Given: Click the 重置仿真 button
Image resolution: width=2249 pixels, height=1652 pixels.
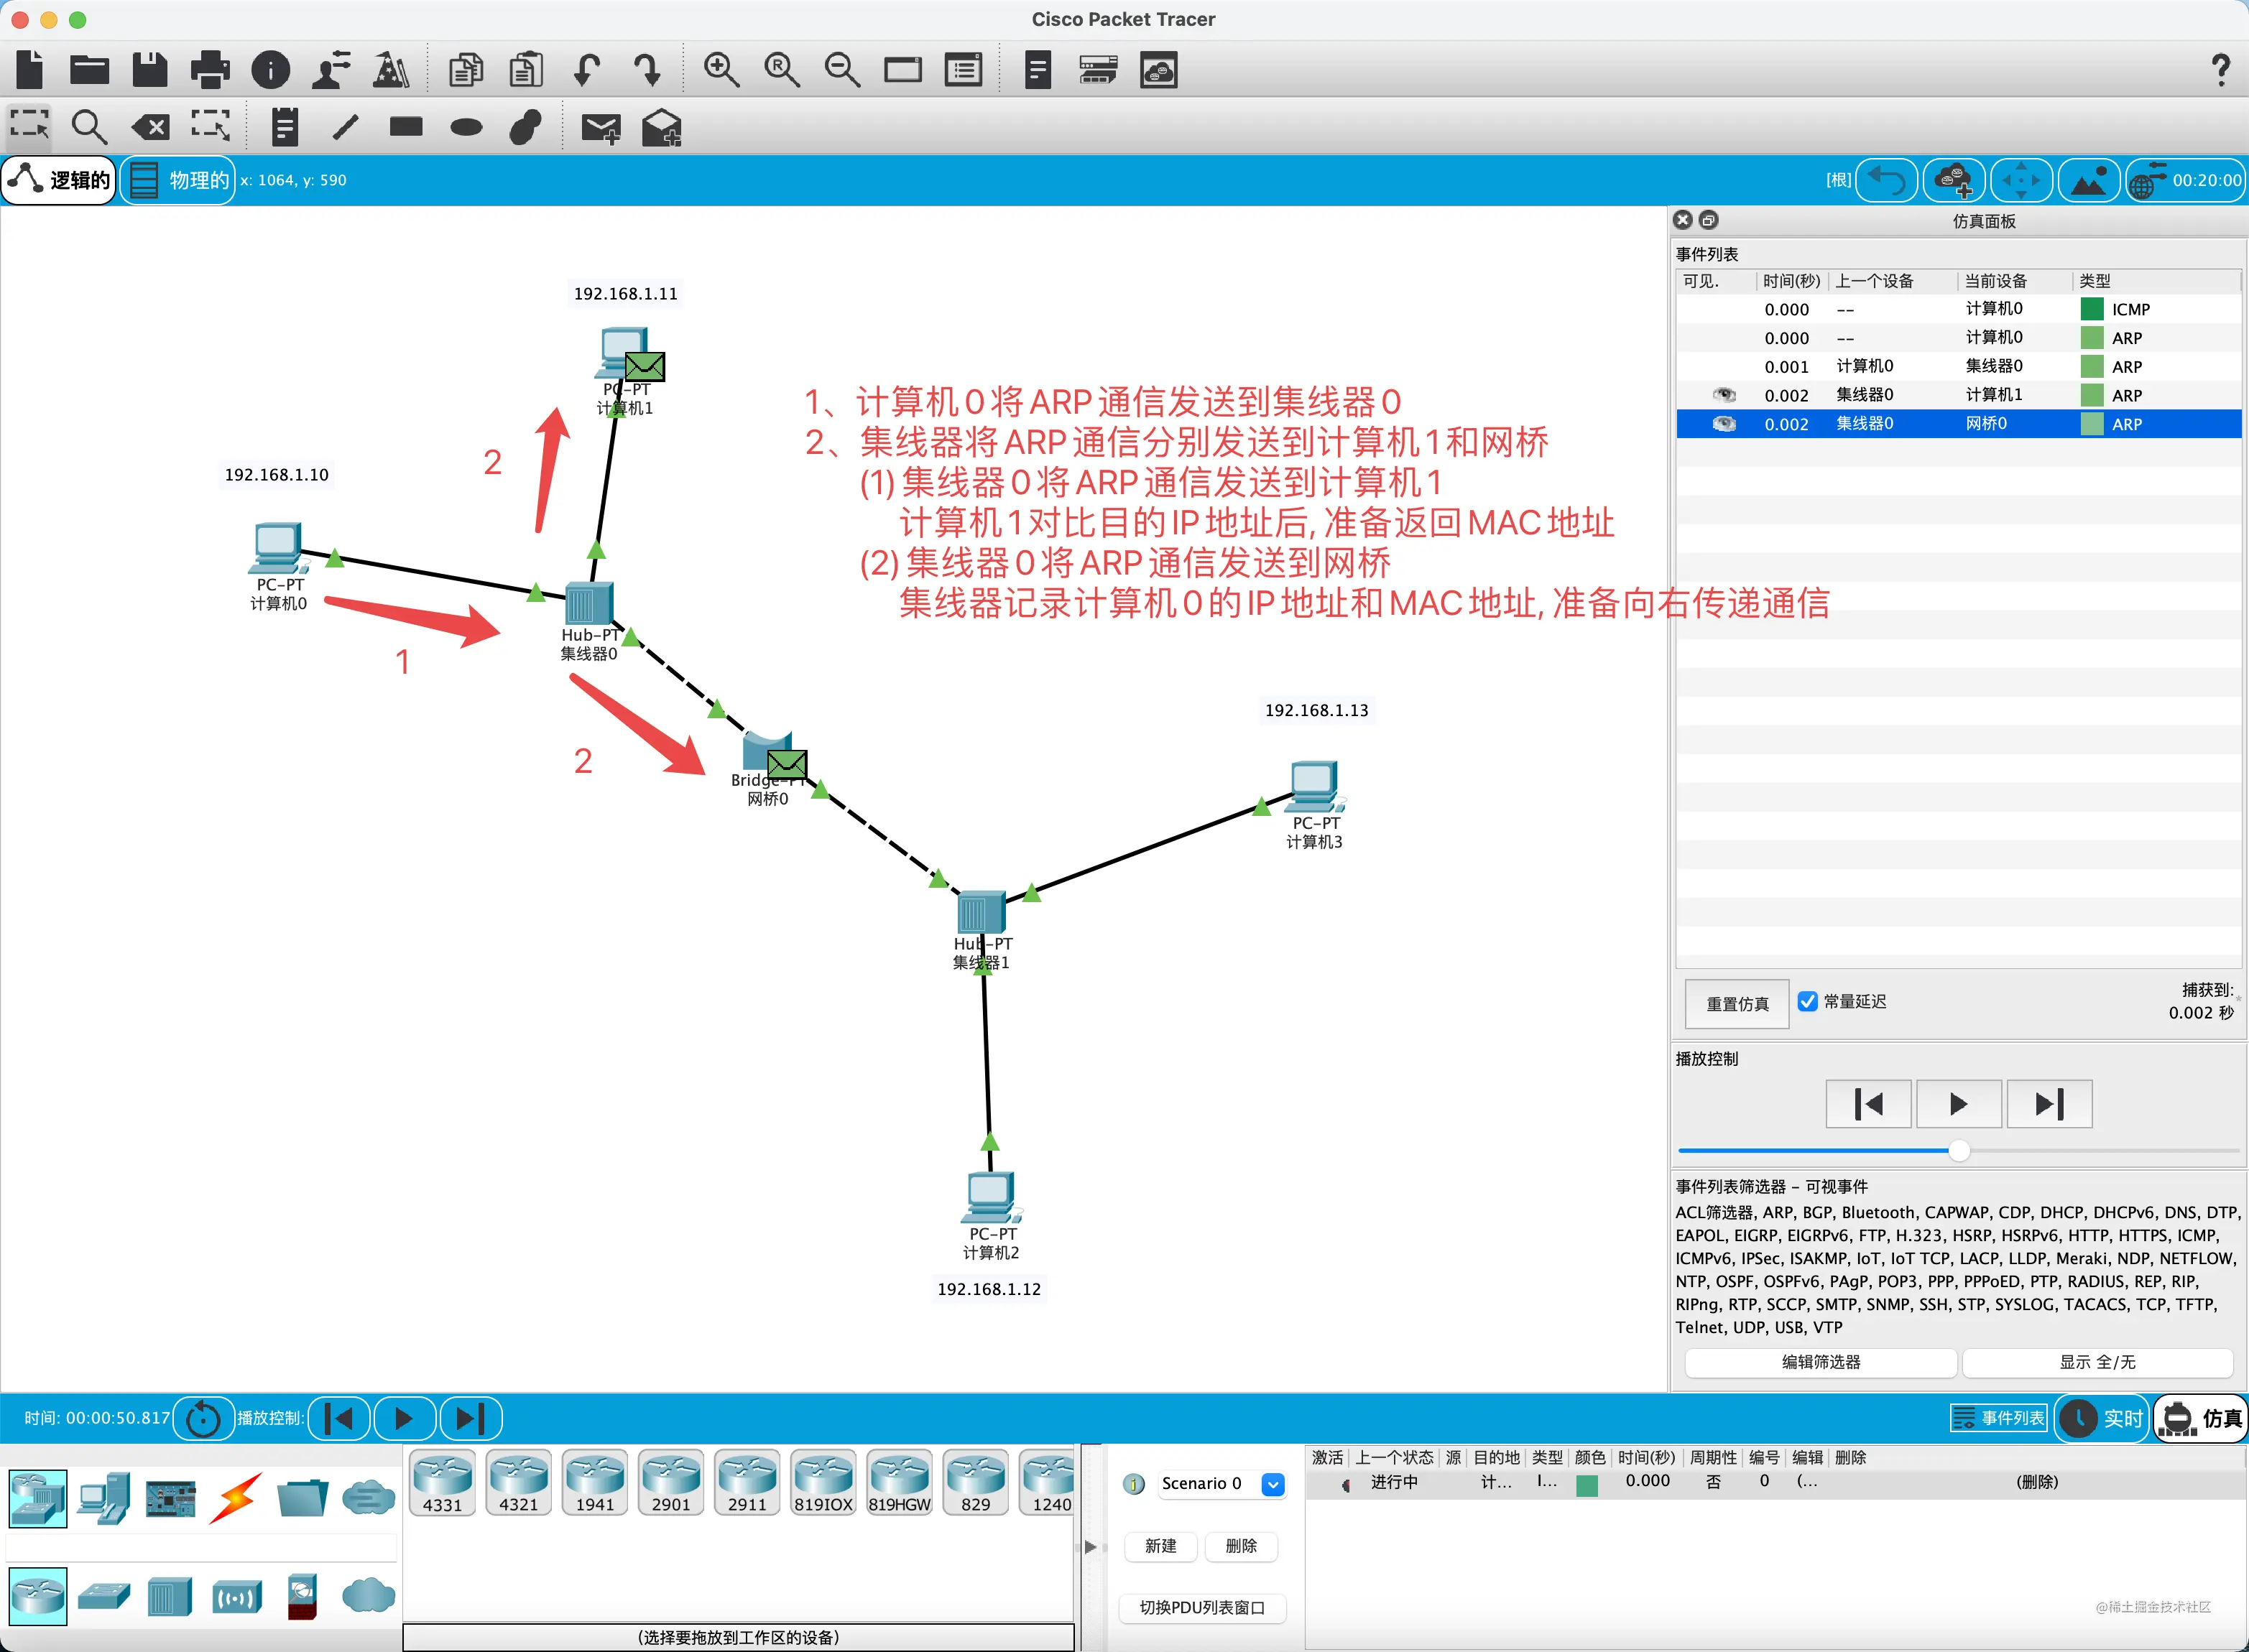Looking at the screenshot, I should coord(1738,1004).
